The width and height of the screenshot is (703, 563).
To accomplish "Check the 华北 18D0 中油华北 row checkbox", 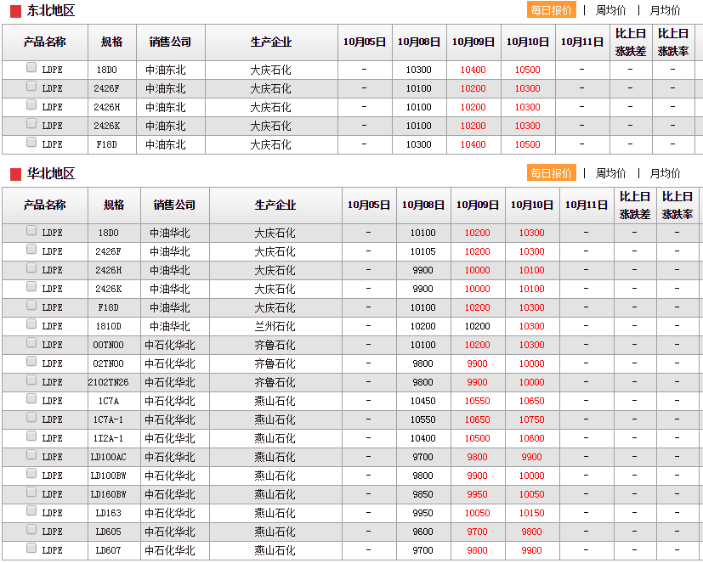I will point(31,230).
